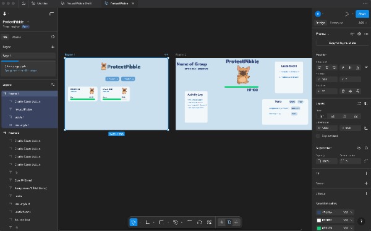Enable the Clip content checkbox
The height and width of the screenshot is (231, 371).
(x=318, y=136)
